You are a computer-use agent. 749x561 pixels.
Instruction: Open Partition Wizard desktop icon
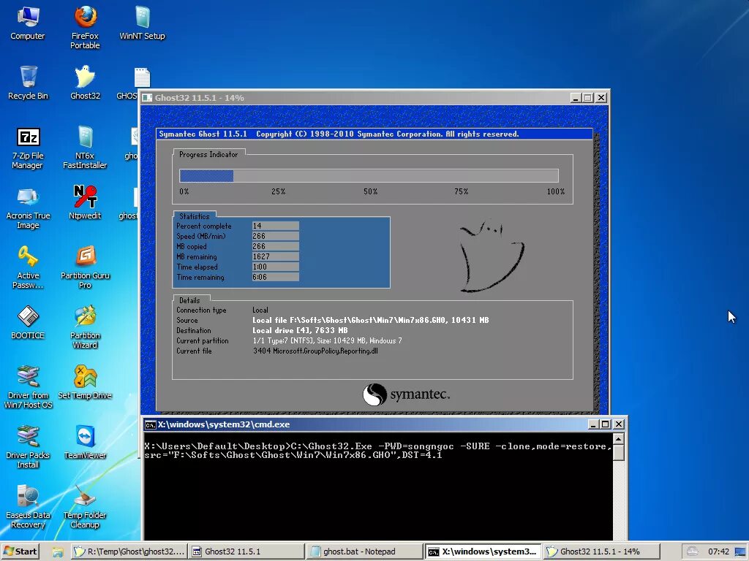pos(85,327)
